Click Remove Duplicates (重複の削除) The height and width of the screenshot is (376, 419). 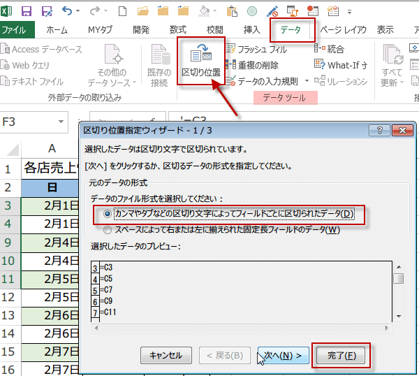[252, 65]
